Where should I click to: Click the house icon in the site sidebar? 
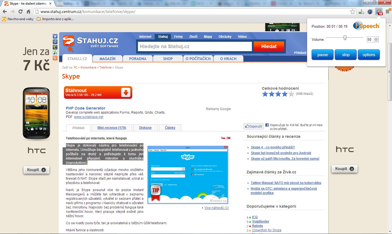tap(55, 42)
